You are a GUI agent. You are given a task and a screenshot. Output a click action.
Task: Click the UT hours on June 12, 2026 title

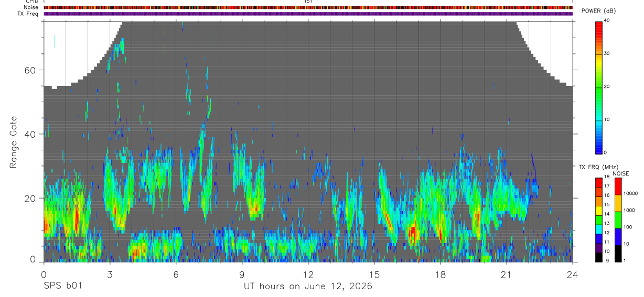point(308,286)
